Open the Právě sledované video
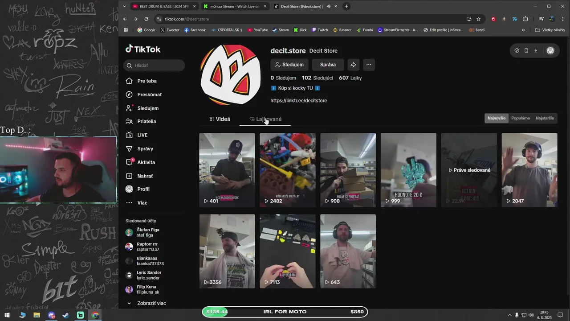The width and height of the screenshot is (570, 321). click(x=469, y=170)
